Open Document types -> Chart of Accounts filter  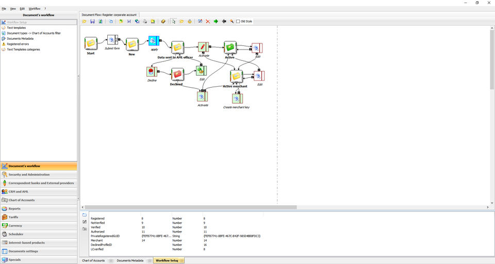(34, 33)
